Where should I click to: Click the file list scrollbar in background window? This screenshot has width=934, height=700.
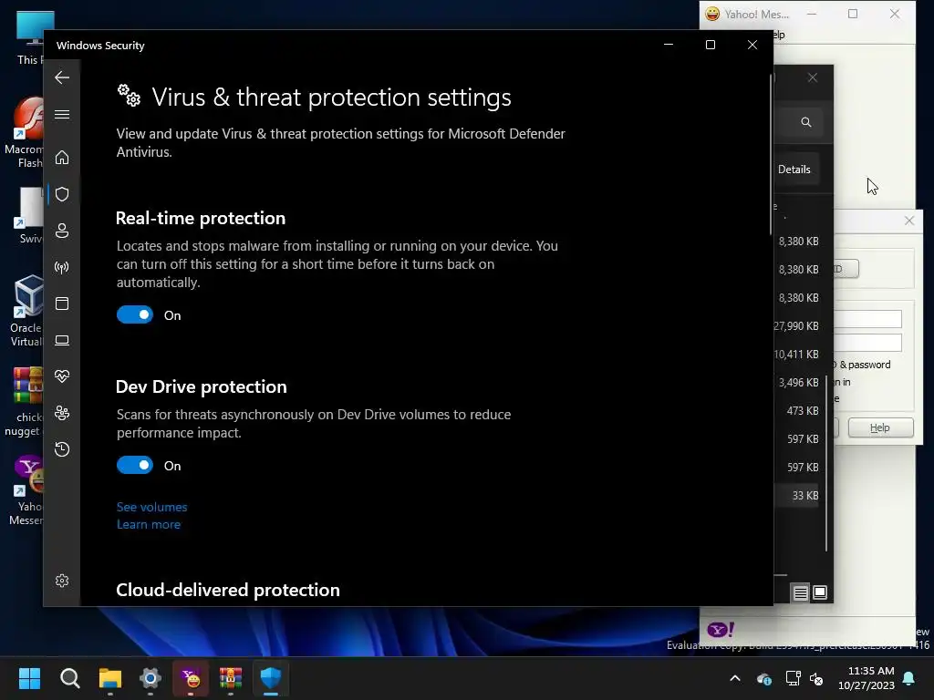click(826, 464)
